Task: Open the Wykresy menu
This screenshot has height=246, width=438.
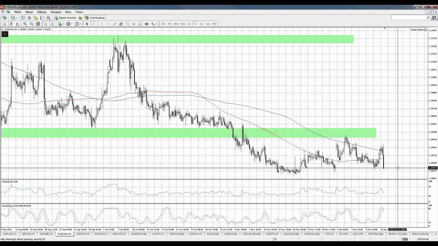Action: tap(42, 12)
